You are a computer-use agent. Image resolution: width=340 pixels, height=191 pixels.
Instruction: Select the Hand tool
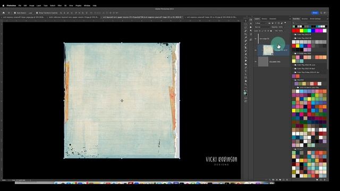point(245,81)
